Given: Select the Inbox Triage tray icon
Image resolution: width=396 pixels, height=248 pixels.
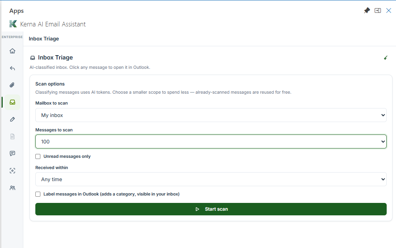Looking at the screenshot, I should [x=12, y=102].
